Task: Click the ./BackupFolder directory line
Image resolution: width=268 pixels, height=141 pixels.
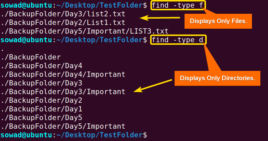Action: pyautogui.click(x=31, y=57)
